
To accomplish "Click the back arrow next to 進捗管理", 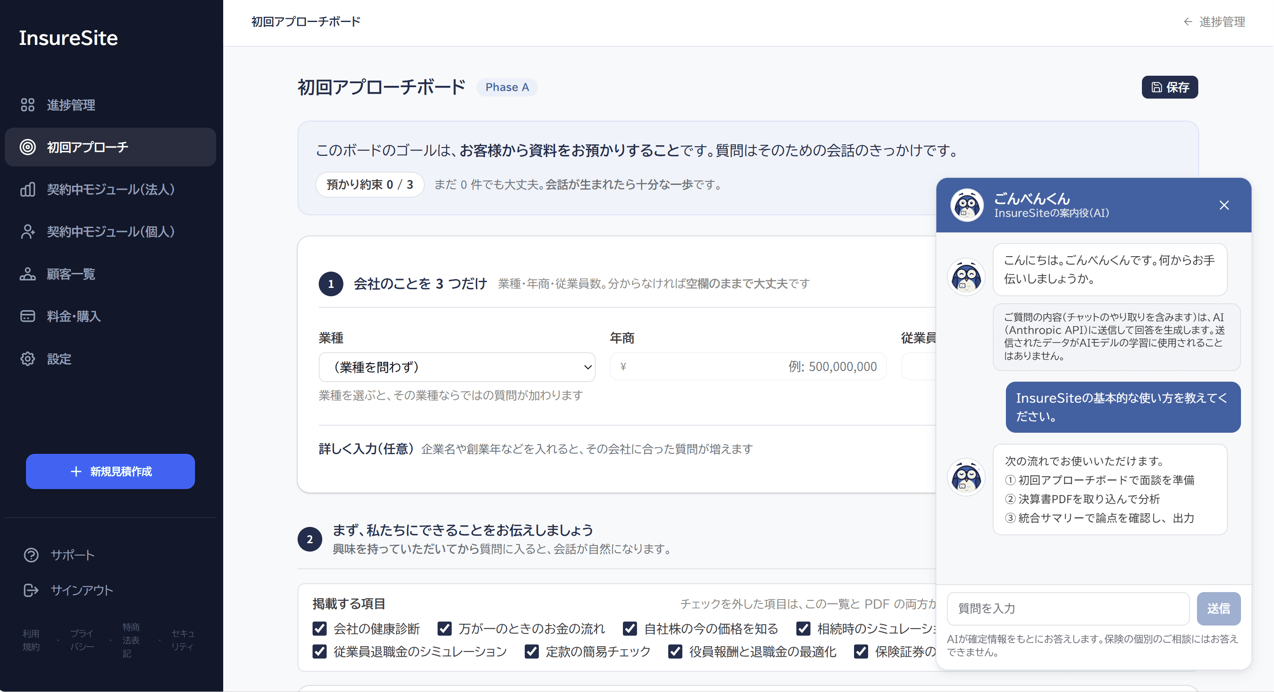I will click(x=1187, y=22).
